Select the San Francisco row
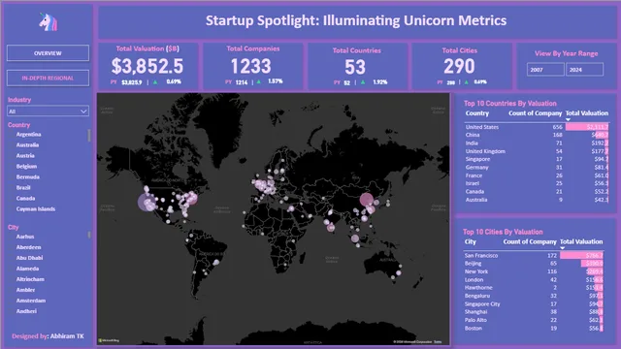The width and height of the screenshot is (621, 349). coord(534,256)
